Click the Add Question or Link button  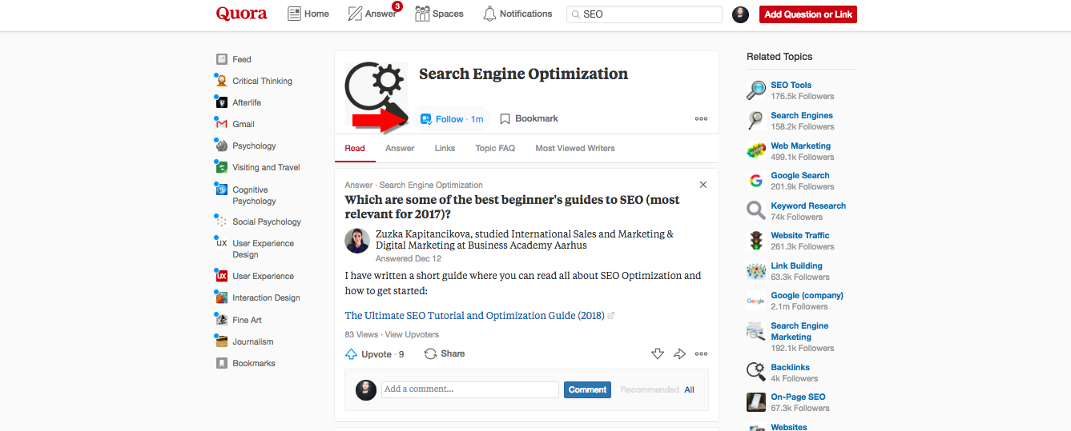pyautogui.click(x=807, y=14)
